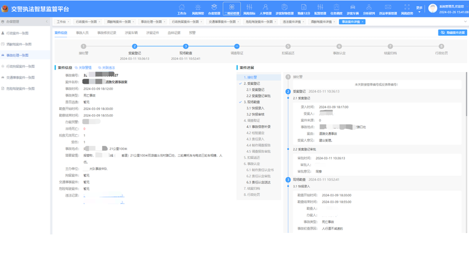Click the case progress panel vertical scrollbar
Viewport: 469px width, 260px height.
click(x=467, y=94)
